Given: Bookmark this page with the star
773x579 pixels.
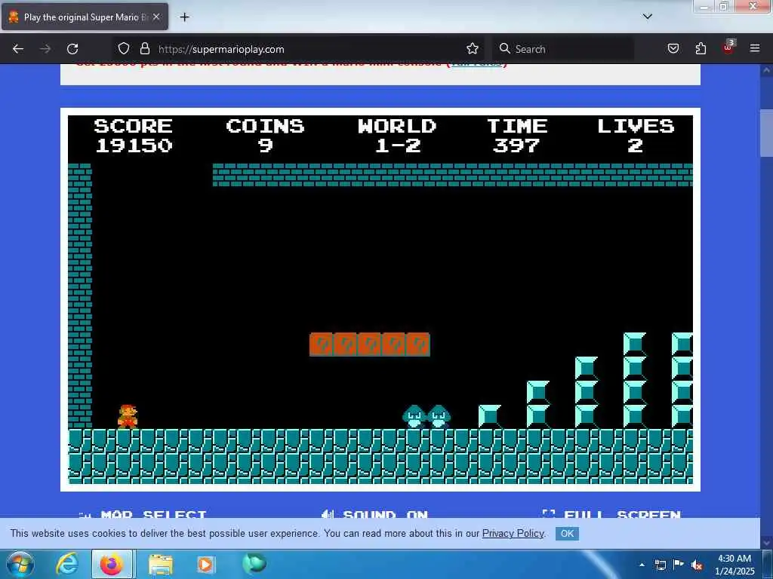Looking at the screenshot, I should point(473,49).
